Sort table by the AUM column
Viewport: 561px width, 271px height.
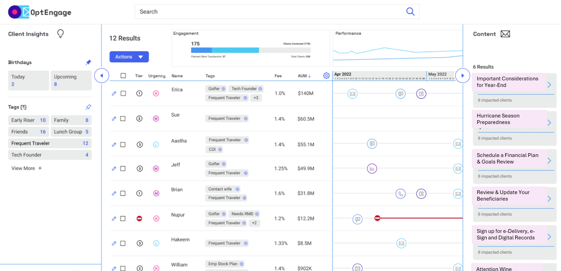(304, 76)
